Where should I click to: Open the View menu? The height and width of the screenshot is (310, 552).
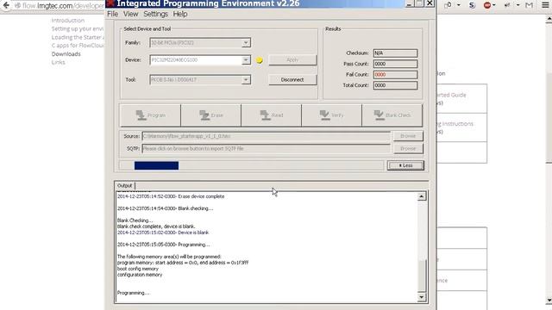tap(130, 14)
